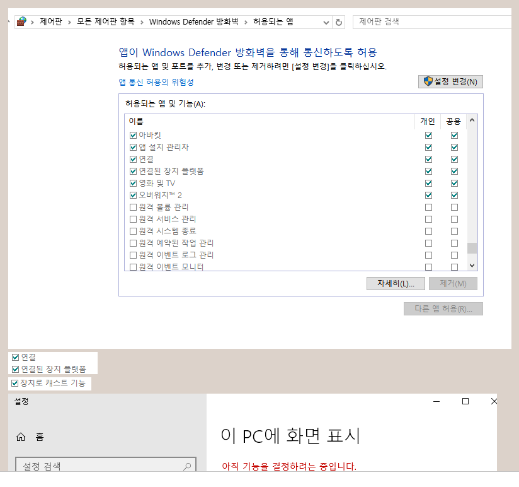Open the address bar history dropdown arrow
This screenshot has width=519, height=487.
tap(326, 22)
